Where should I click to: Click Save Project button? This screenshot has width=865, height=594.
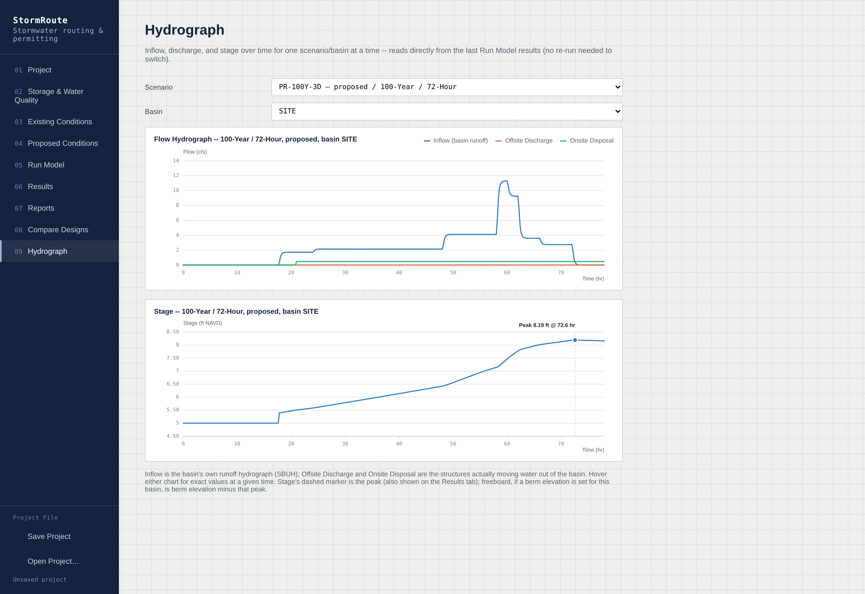point(49,536)
